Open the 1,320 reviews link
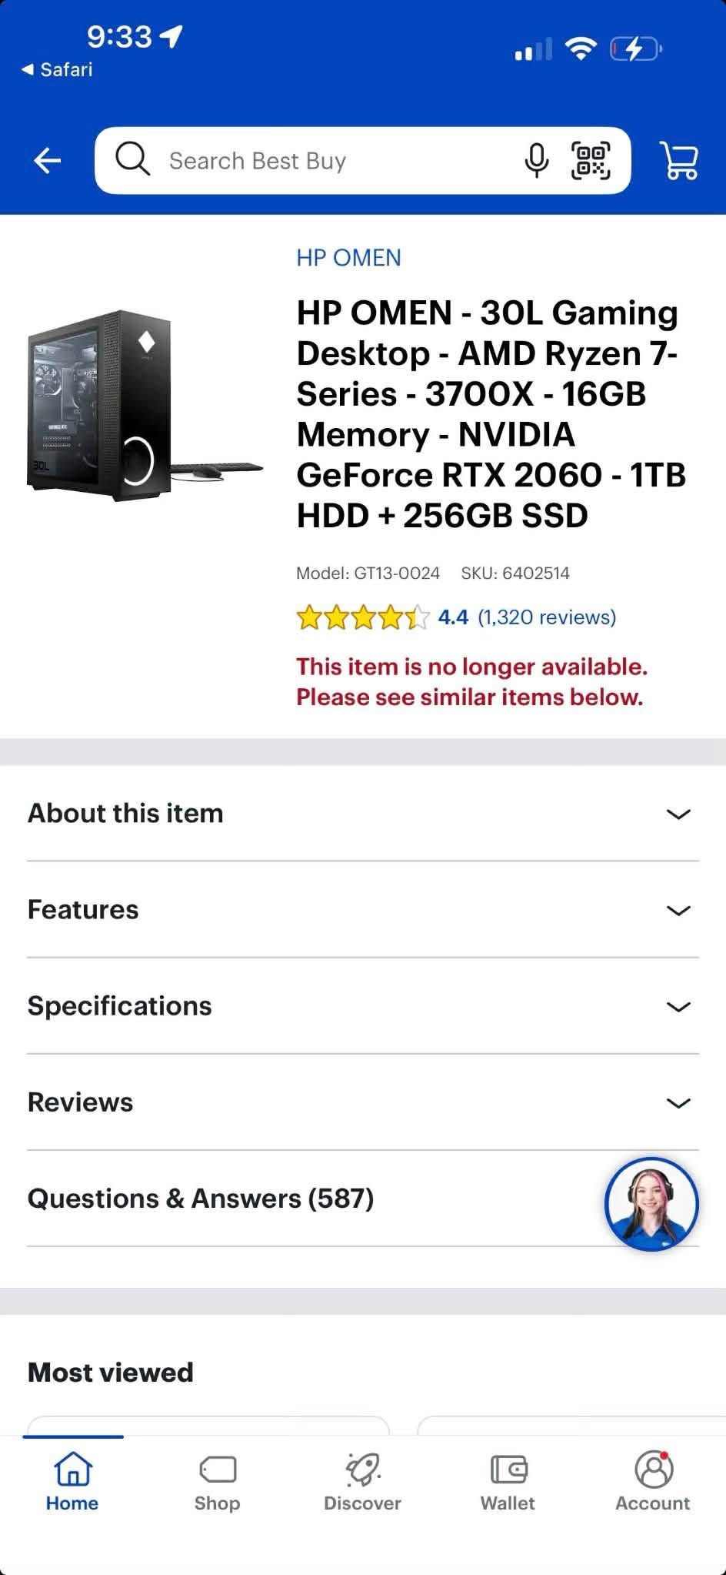This screenshot has height=1575, width=726. 547,617
